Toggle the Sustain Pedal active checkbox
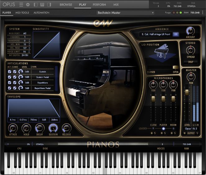 9,77
